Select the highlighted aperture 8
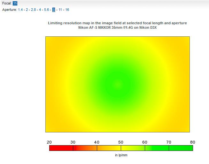The height and width of the screenshot is (164, 209). click(54, 10)
